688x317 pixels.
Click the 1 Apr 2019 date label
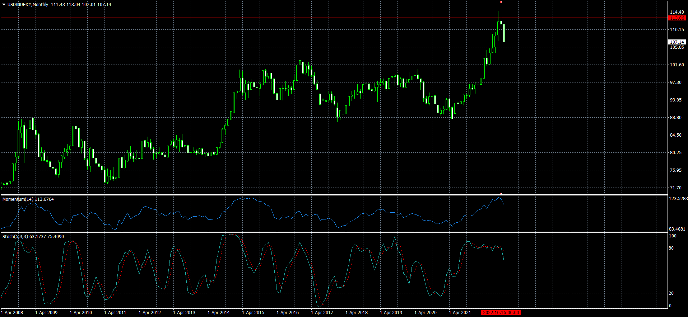(391, 313)
